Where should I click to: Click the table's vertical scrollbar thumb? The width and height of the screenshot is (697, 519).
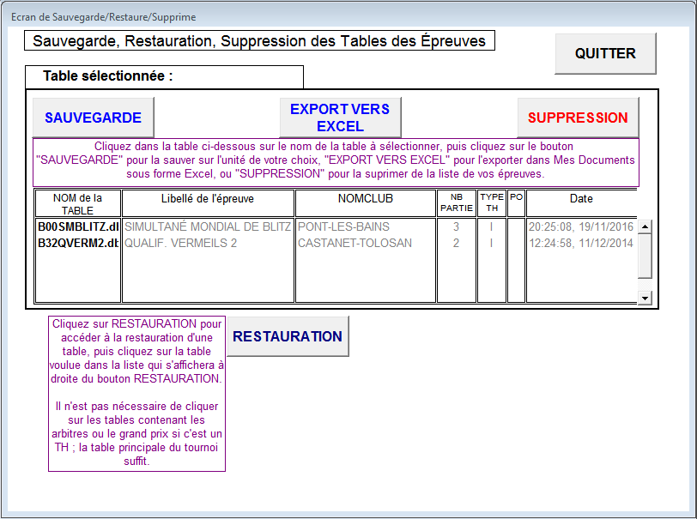pyautogui.click(x=645, y=255)
